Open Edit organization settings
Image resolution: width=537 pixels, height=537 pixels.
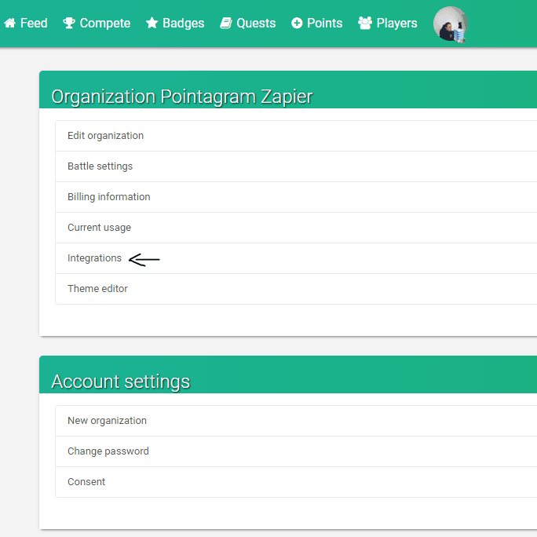(x=296, y=136)
